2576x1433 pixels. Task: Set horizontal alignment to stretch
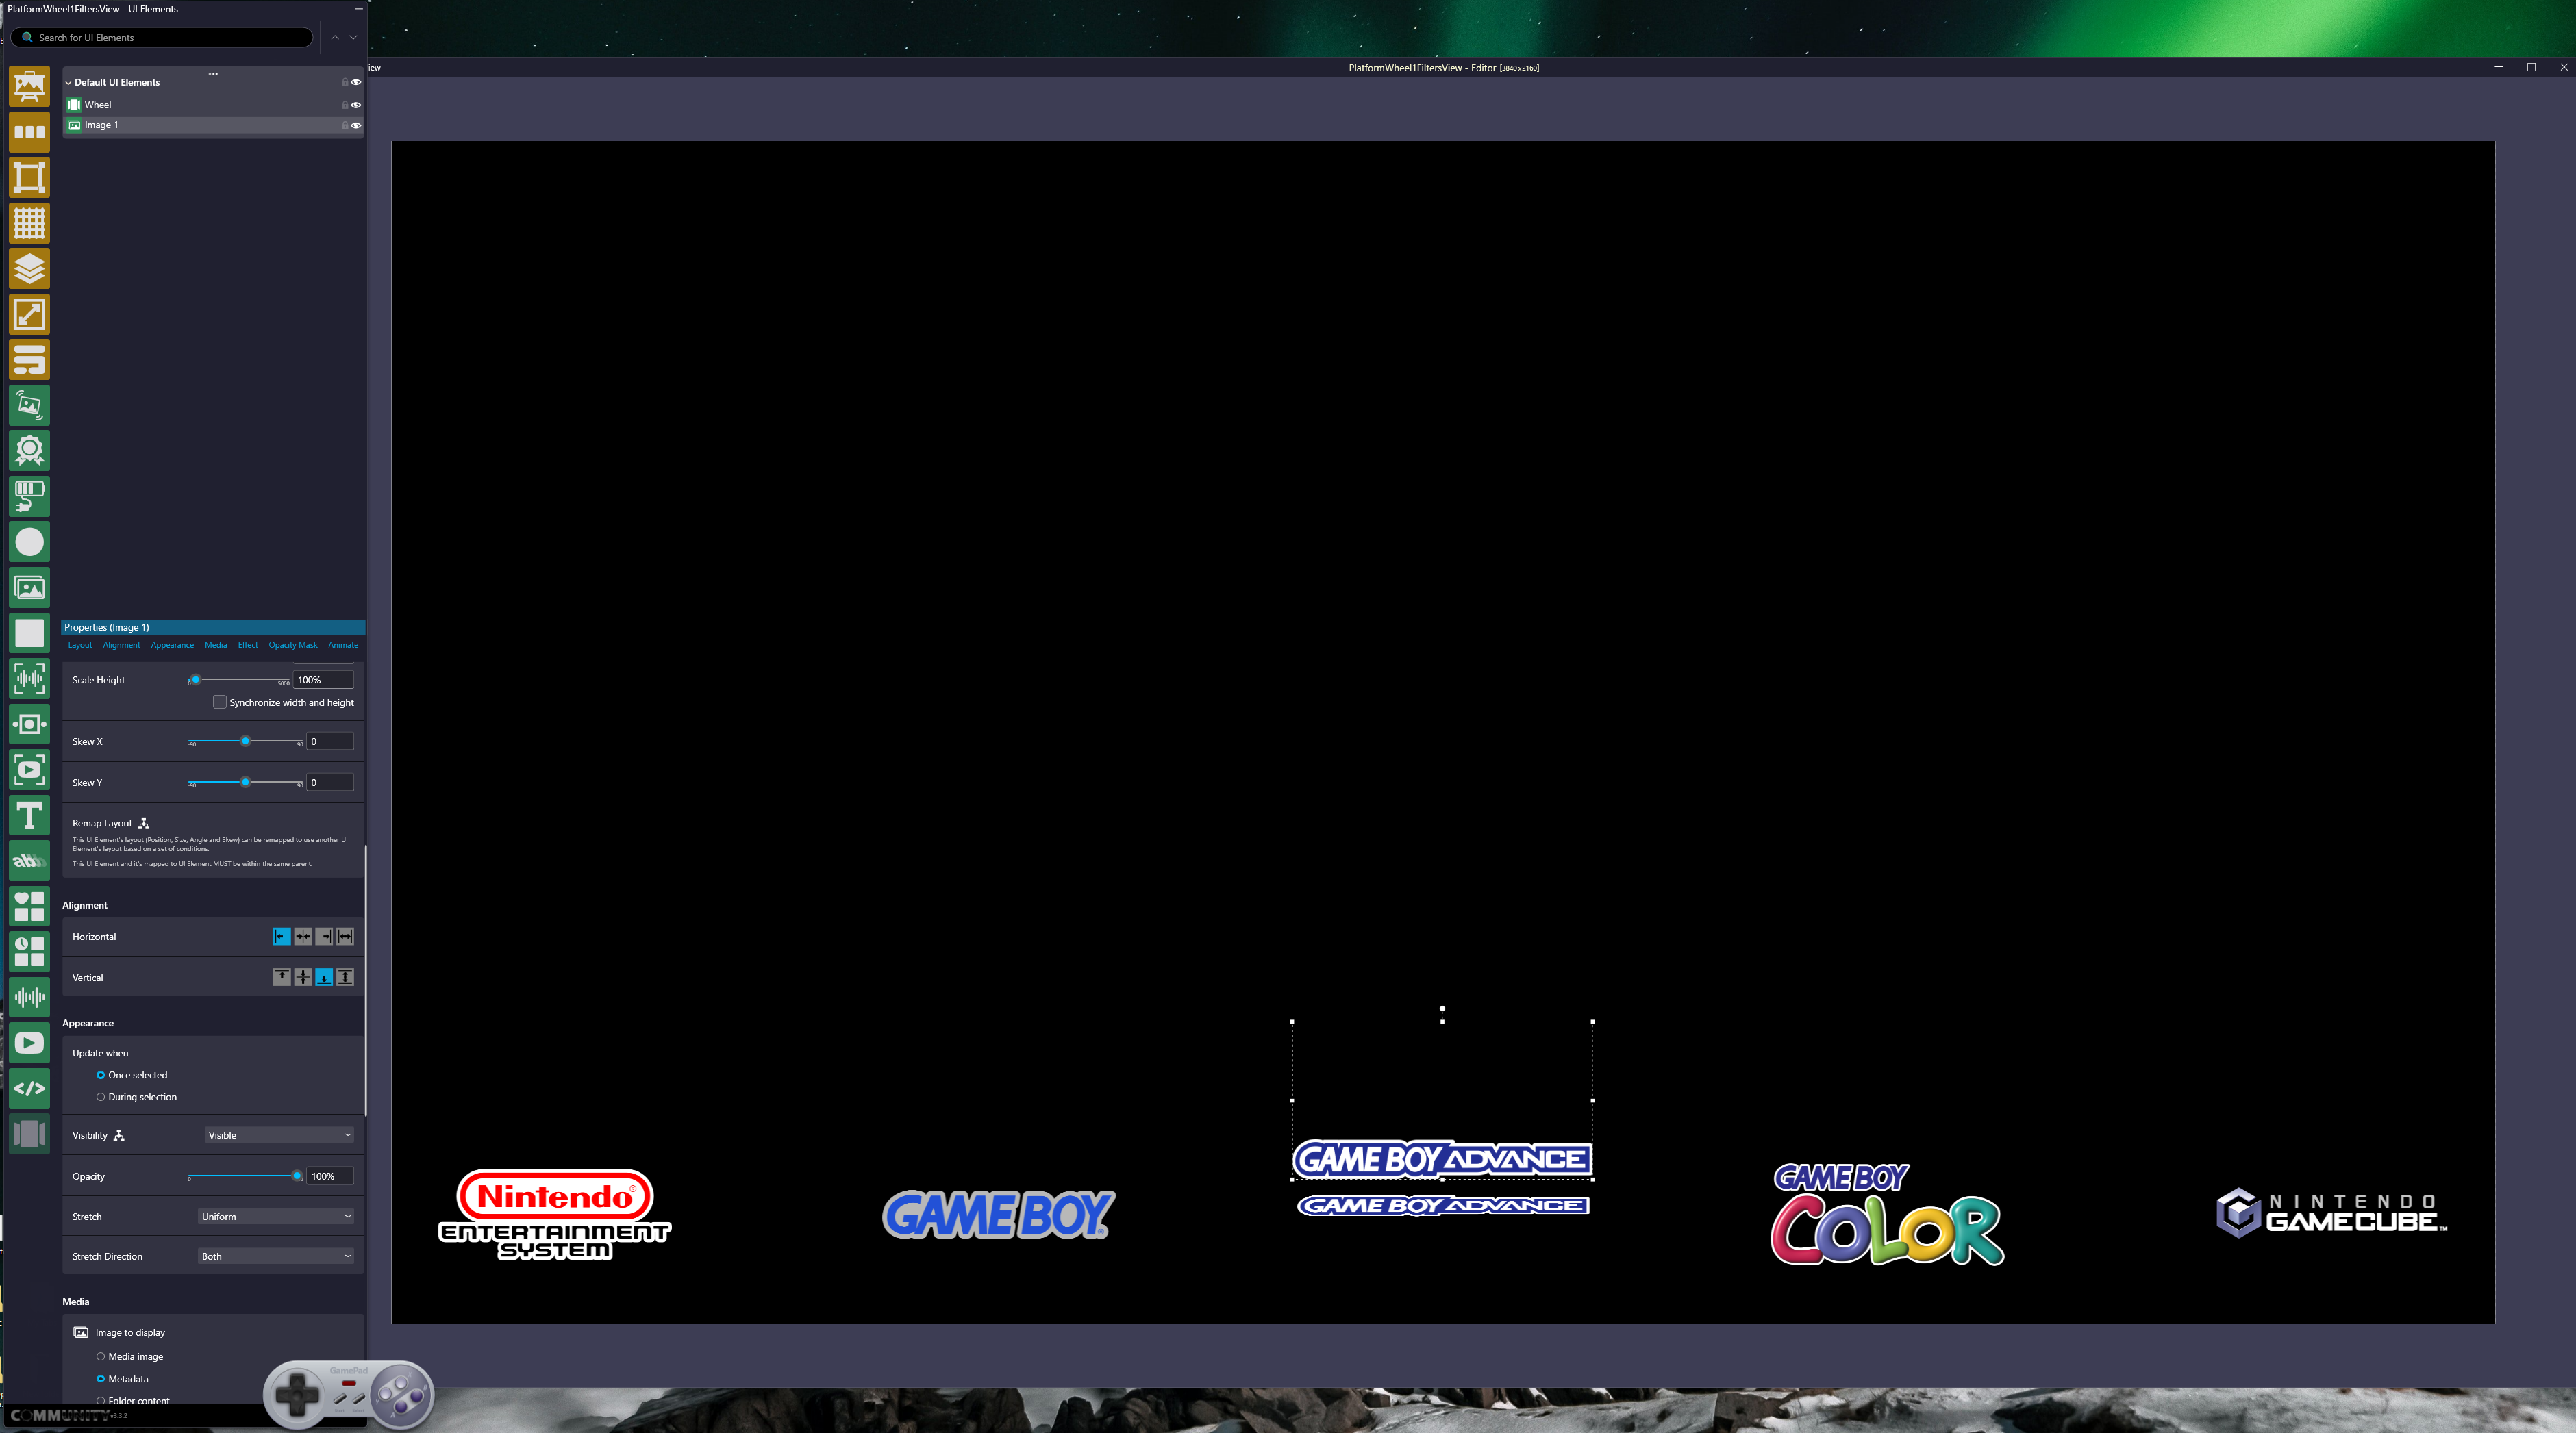[345, 937]
